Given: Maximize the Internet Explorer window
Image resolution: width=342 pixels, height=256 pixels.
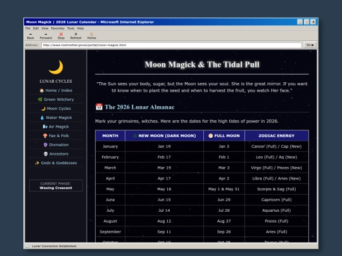Looking at the screenshot, I should coord(307,22).
